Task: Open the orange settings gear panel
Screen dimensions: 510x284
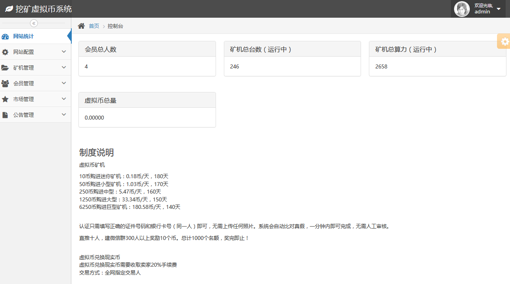Action: click(x=504, y=41)
